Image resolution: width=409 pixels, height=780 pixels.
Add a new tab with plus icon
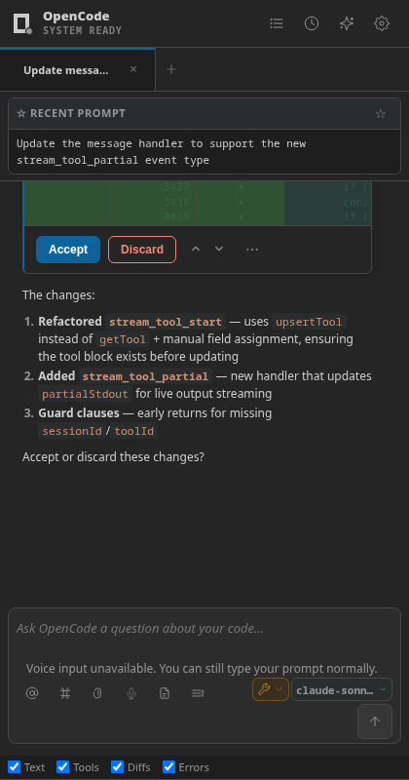click(x=171, y=69)
